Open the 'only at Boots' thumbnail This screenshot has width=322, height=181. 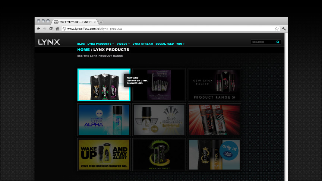(214, 155)
